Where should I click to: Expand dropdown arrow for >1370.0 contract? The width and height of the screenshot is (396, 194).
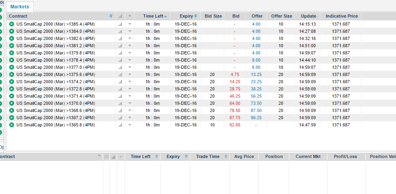tap(130, 103)
